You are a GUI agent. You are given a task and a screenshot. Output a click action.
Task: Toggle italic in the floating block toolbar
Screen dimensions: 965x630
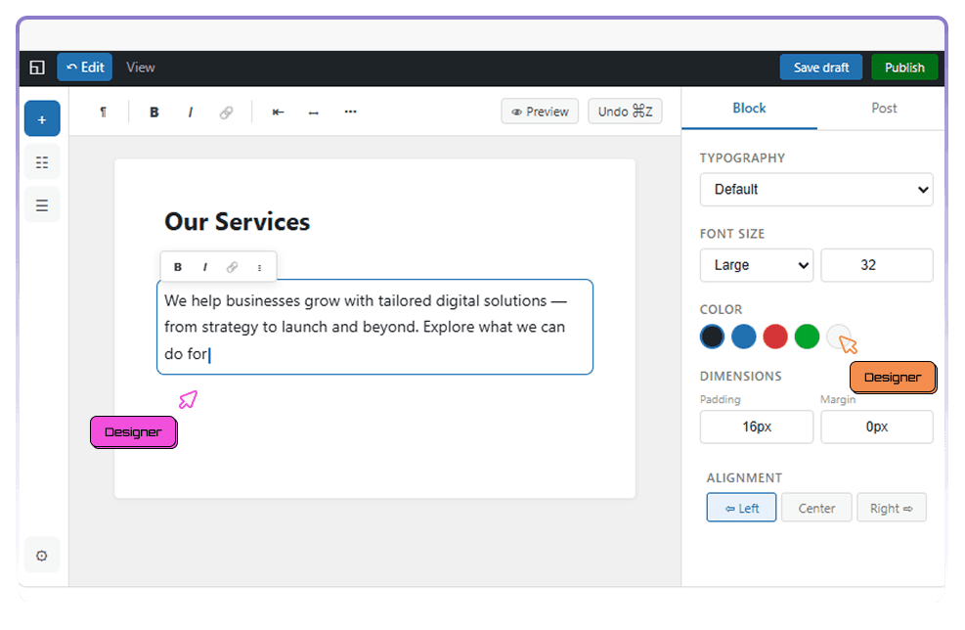(x=205, y=267)
